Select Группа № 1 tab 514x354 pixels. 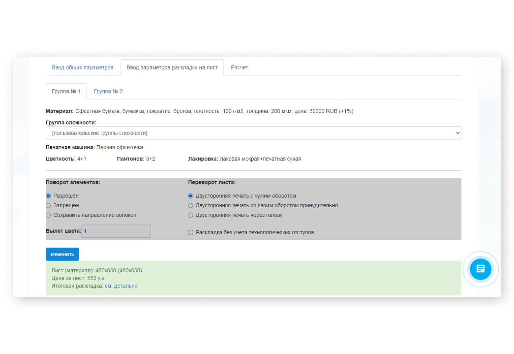pos(66,91)
